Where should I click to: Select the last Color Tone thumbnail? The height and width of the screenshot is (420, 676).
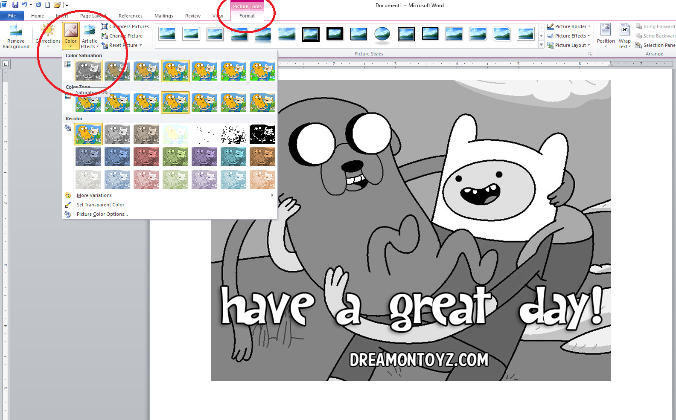(262, 102)
